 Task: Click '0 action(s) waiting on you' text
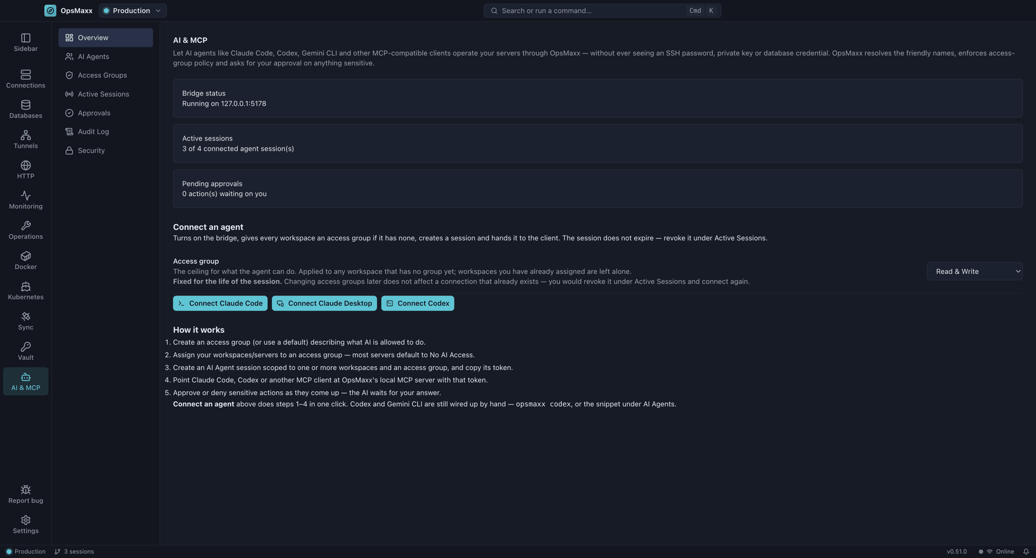coord(224,194)
